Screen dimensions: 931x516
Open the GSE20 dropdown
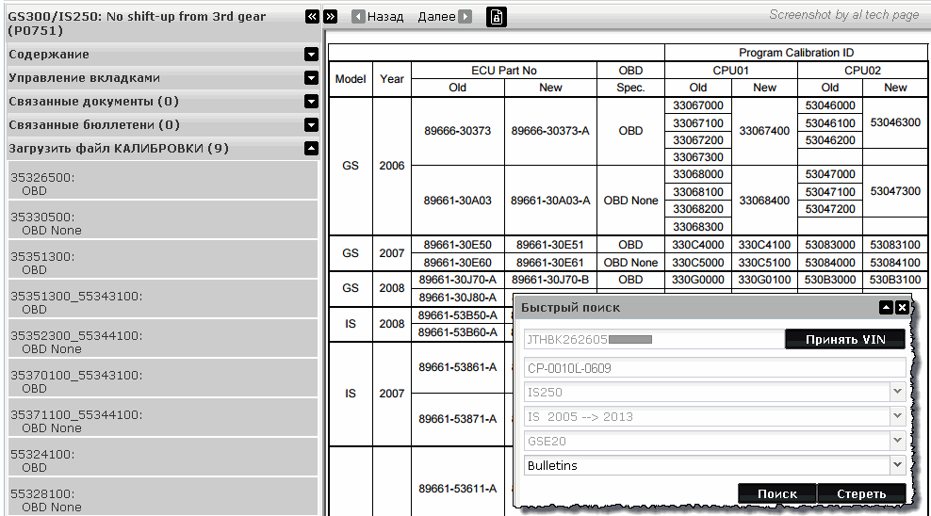point(897,441)
